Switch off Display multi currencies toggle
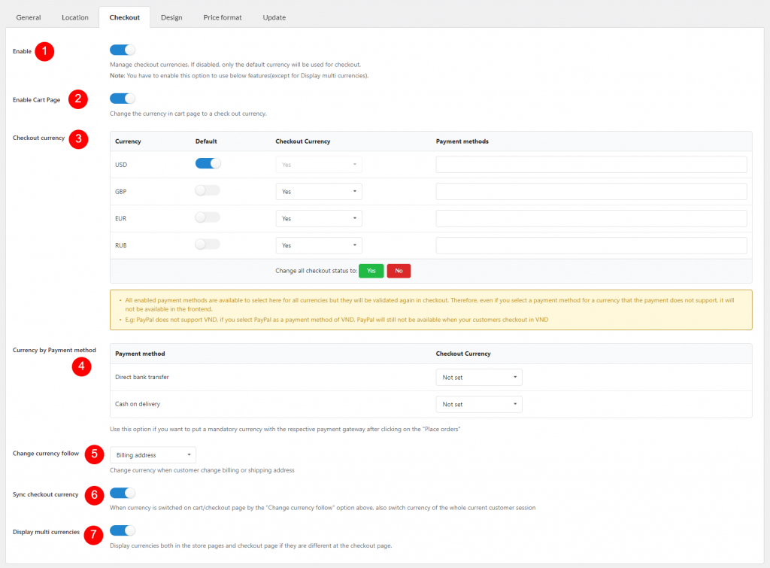The height and width of the screenshot is (568, 770). pyautogui.click(x=123, y=531)
